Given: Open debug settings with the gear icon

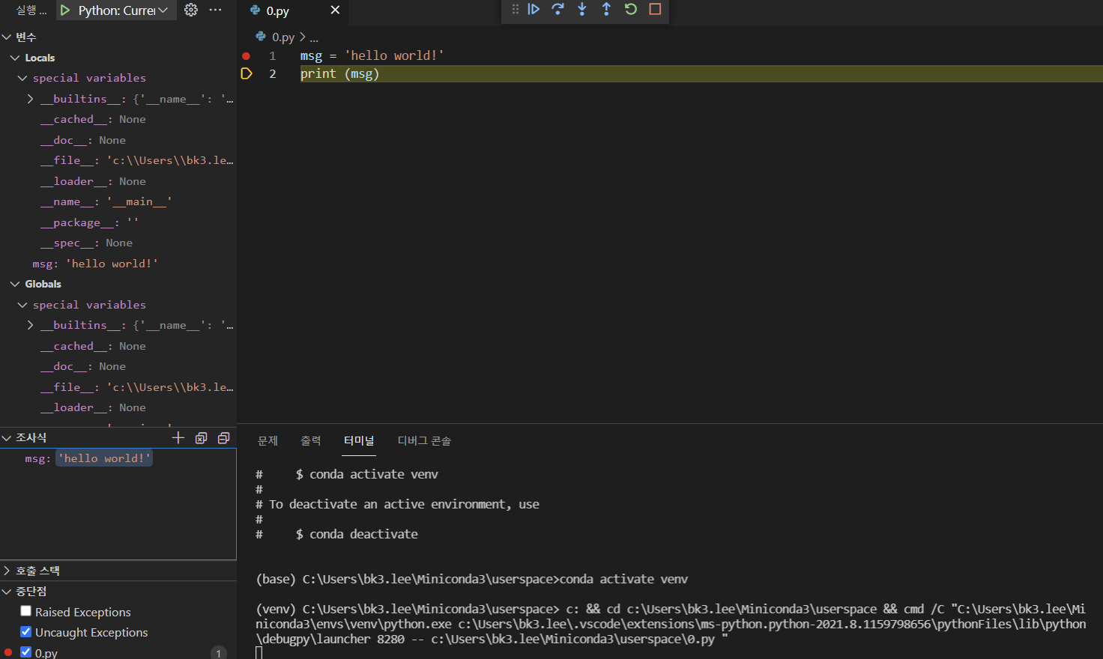Looking at the screenshot, I should click(190, 10).
